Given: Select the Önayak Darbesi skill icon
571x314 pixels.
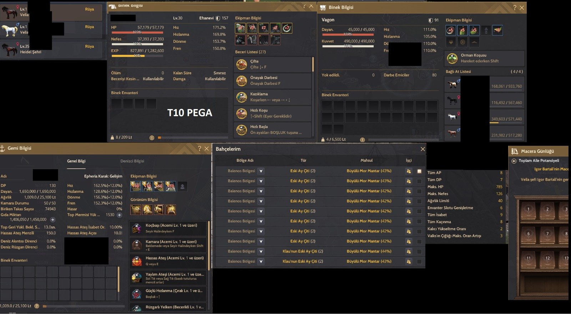Looking at the screenshot, I should tap(242, 81).
